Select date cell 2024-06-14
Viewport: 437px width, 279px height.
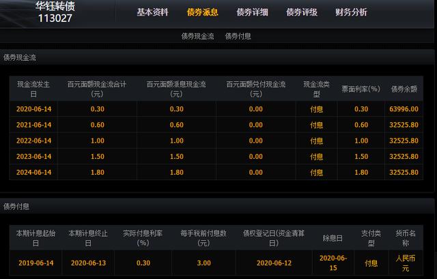pos(33,173)
